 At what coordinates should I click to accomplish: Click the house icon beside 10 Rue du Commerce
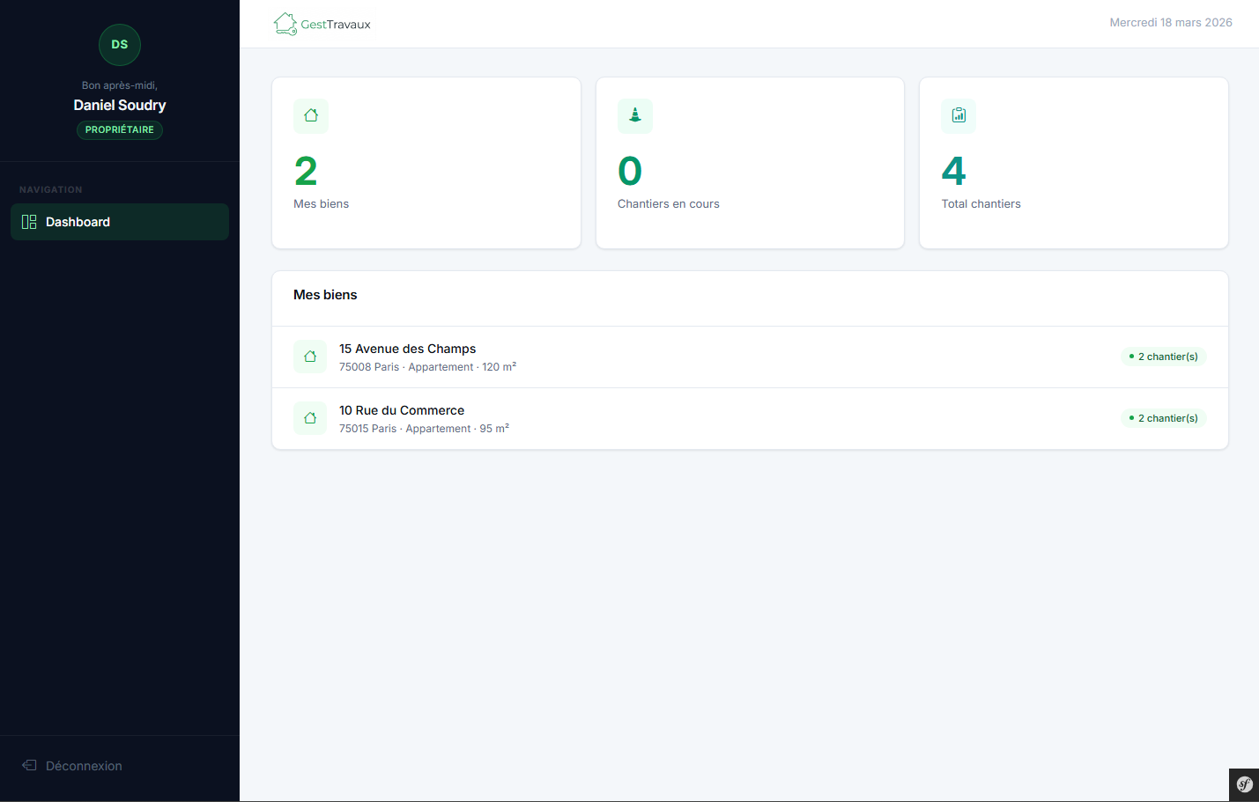point(310,418)
